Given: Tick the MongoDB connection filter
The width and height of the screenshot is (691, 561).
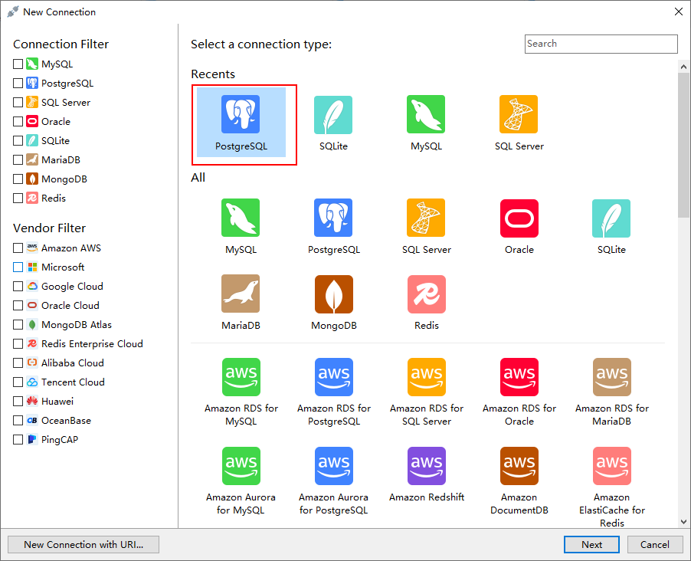Looking at the screenshot, I should [x=18, y=179].
